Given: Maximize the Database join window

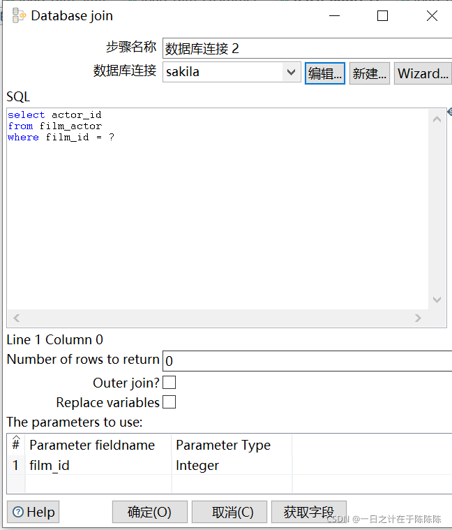Looking at the screenshot, I should [382, 15].
